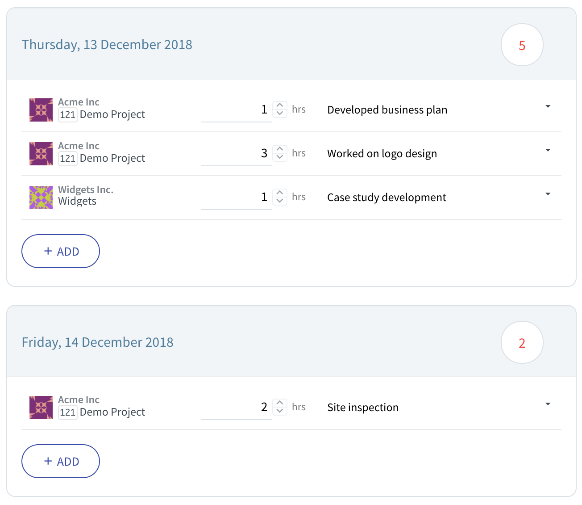Click Friday total hours circle showing 2

[x=522, y=342]
